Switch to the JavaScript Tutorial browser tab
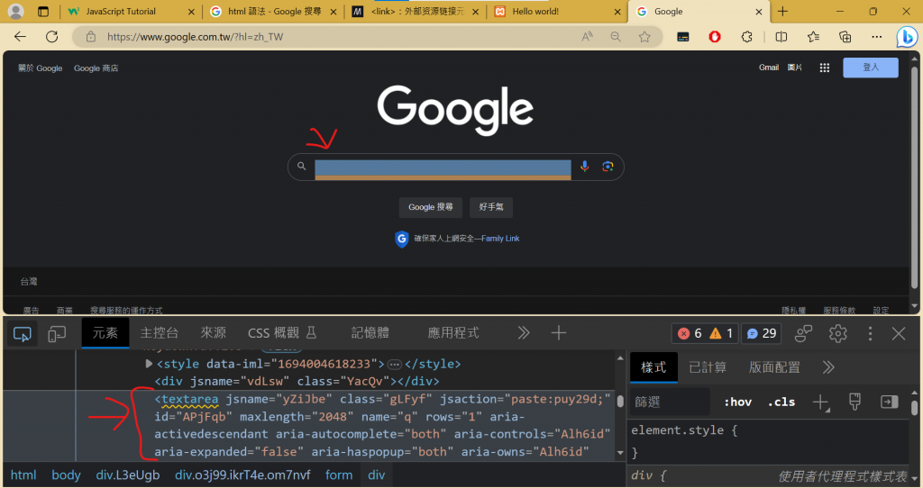Image resolution: width=923 pixels, height=488 pixels. point(130,11)
